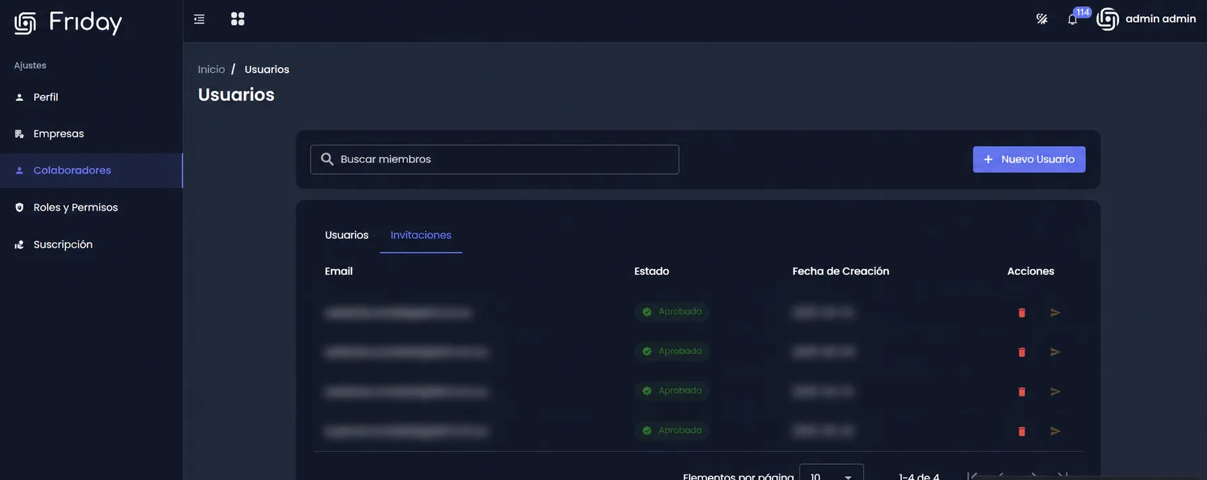Delete the last invitation with trash icon
The image size is (1207, 480).
[x=1022, y=432]
